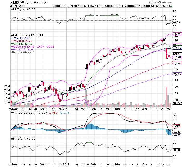Click the green up-triangle after Chg value
Viewport: 182px width, 167px height.
click(171, 6)
